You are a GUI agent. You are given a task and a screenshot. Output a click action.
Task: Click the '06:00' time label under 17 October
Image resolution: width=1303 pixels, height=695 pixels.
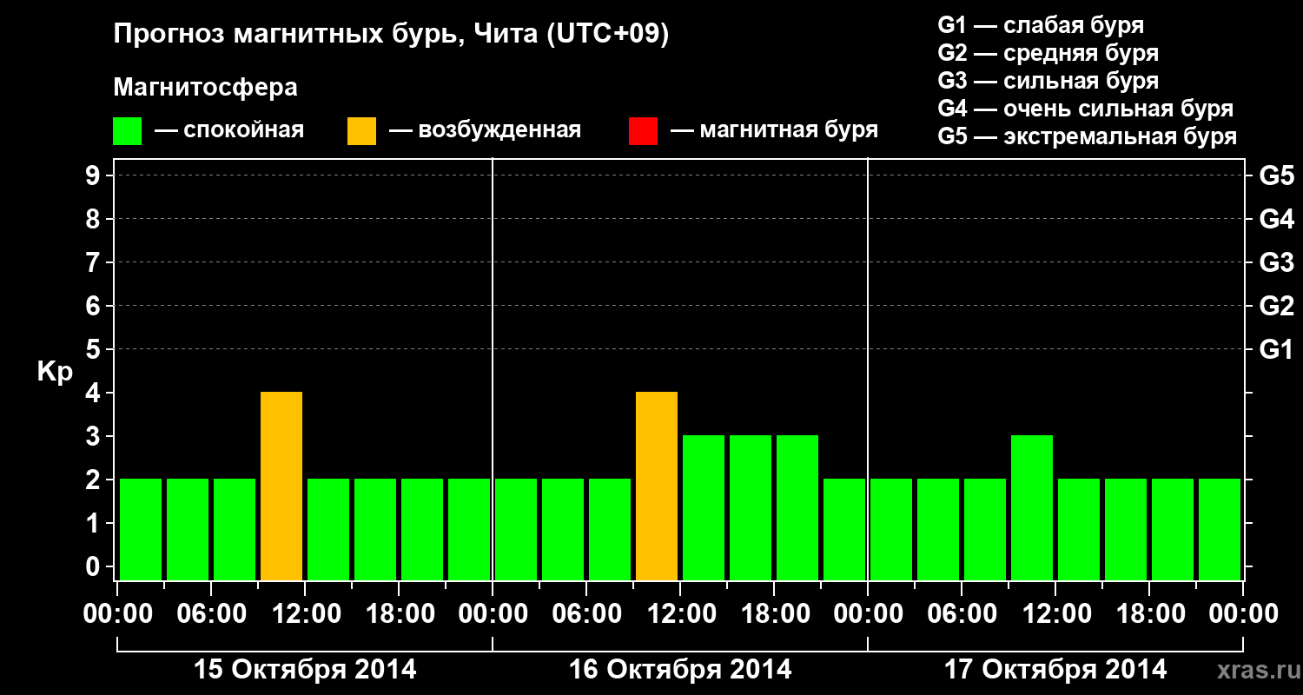pyautogui.click(x=962, y=614)
